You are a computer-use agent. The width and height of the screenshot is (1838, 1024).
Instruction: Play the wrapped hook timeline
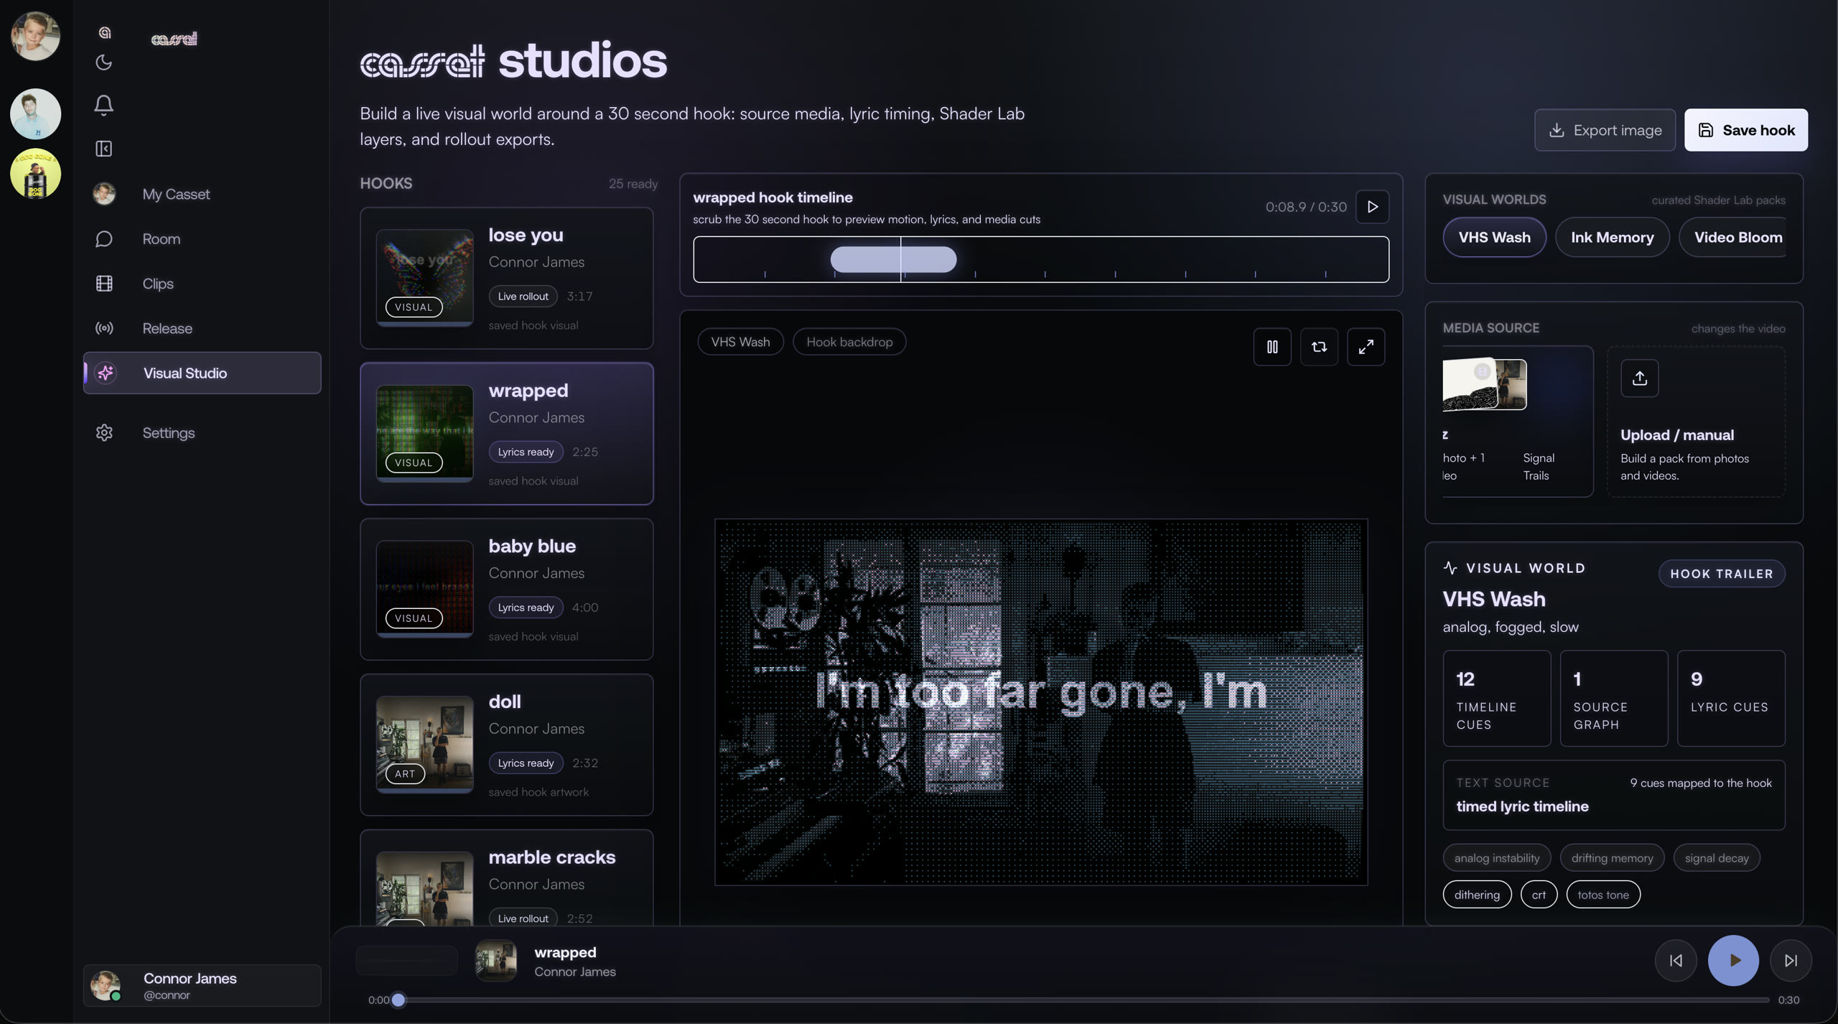(x=1372, y=207)
